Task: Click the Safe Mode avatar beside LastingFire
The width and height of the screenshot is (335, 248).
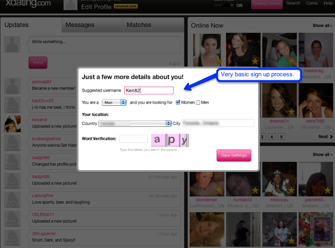Action: coord(13,200)
